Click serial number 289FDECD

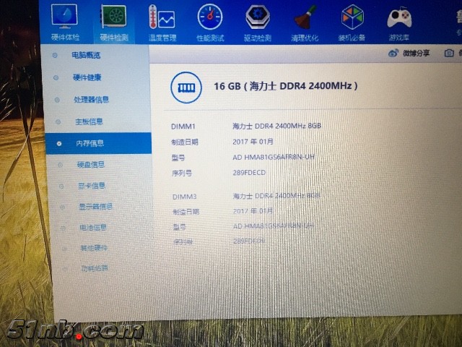click(249, 172)
